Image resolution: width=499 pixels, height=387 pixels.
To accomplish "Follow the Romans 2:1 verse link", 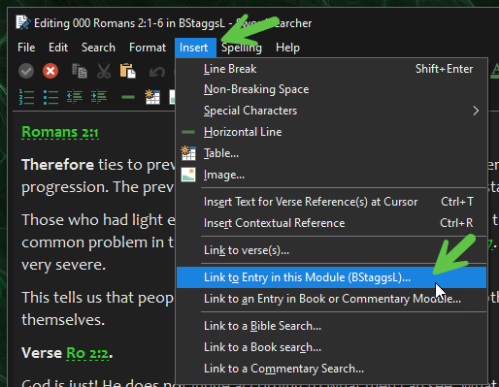I will click(x=60, y=132).
